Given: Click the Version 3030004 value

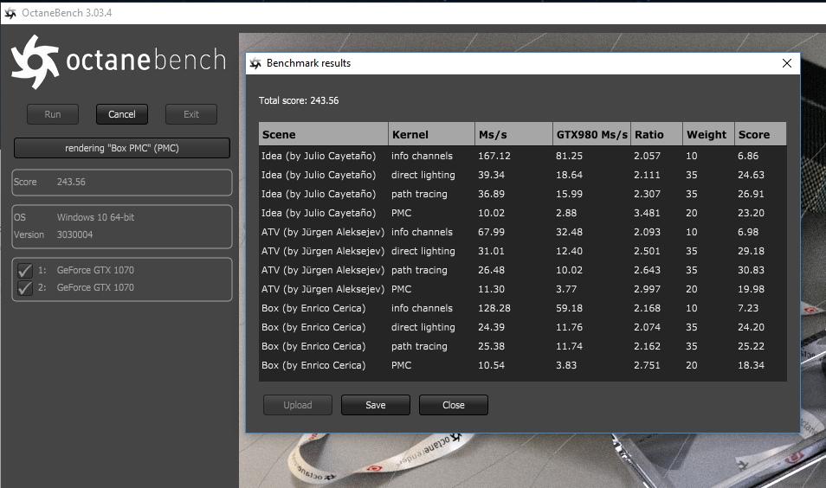Looking at the screenshot, I should click(x=74, y=234).
